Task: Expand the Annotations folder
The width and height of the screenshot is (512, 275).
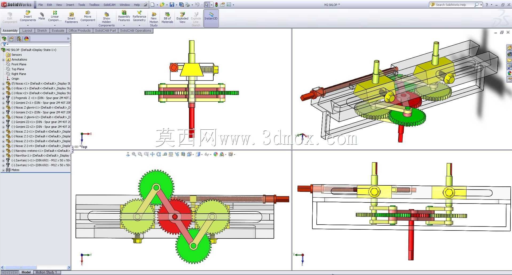Action: click(3, 60)
